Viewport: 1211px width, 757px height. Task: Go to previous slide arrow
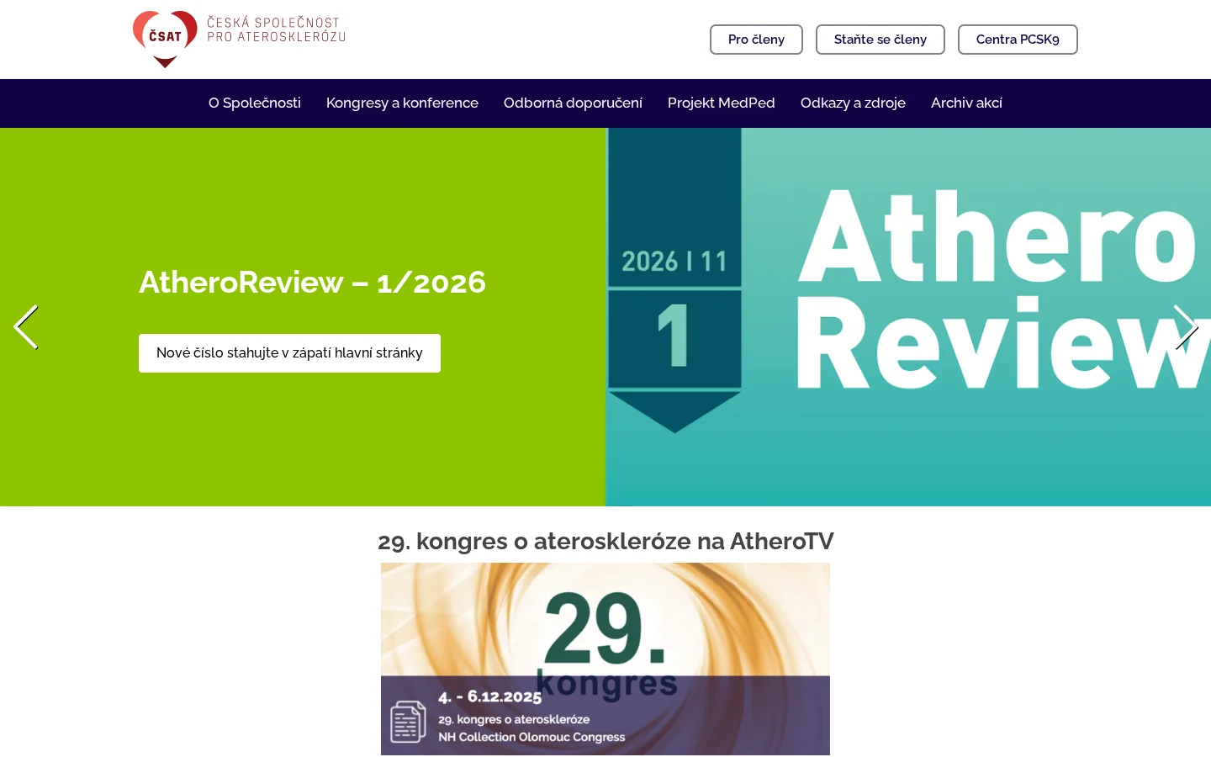point(25,327)
